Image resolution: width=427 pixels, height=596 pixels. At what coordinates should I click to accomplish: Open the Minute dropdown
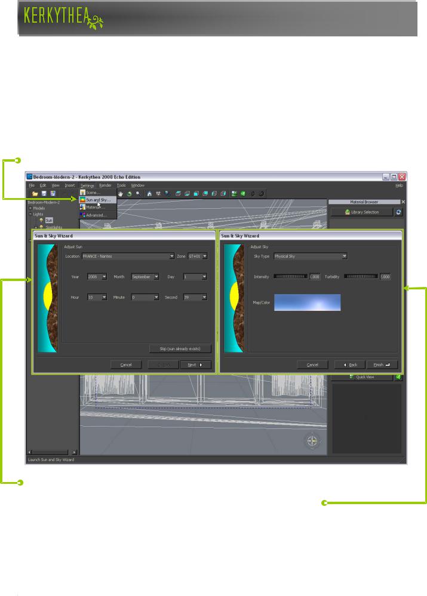coord(145,297)
